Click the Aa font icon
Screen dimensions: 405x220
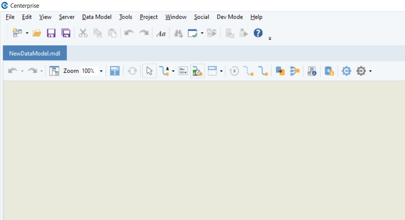coord(161,34)
